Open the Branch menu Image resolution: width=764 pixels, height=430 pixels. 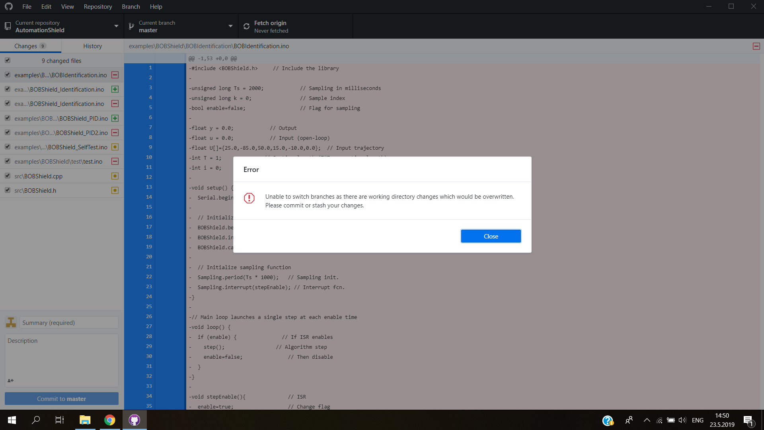coord(131,6)
